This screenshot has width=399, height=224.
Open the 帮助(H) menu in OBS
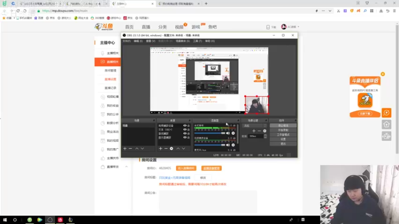coord(210,41)
